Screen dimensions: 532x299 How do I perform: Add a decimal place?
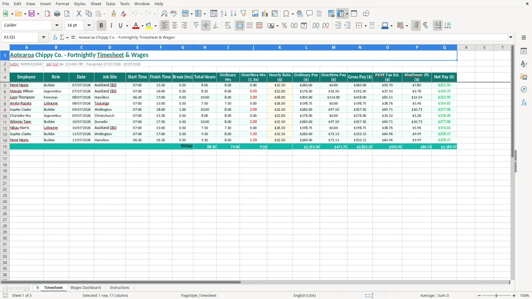[316, 26]
